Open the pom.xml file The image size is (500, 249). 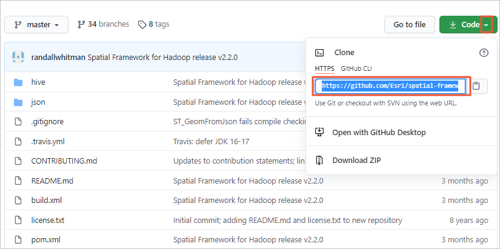tap(45, 239)
